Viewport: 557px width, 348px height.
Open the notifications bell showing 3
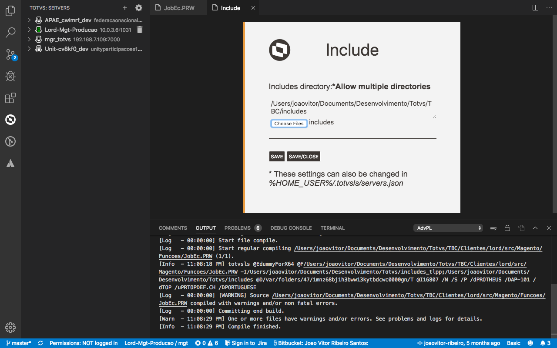pos(546,343)
